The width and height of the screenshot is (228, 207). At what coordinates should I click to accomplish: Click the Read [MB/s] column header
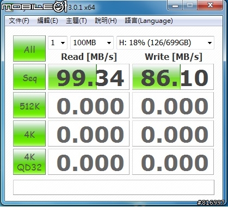pyautogui.click(x=89, y=57)
